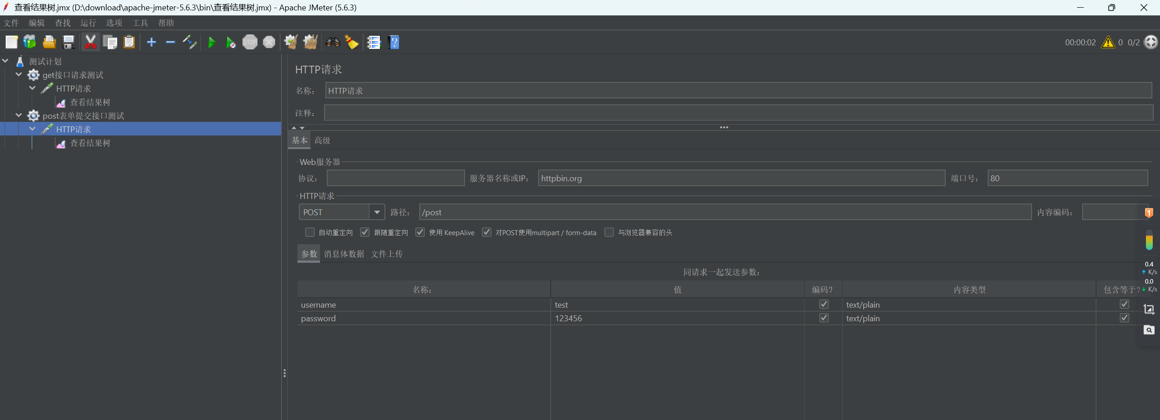Screen dimensions: 1160x420
Task: Clear all results via toolbar
Action: click(311, 42)
